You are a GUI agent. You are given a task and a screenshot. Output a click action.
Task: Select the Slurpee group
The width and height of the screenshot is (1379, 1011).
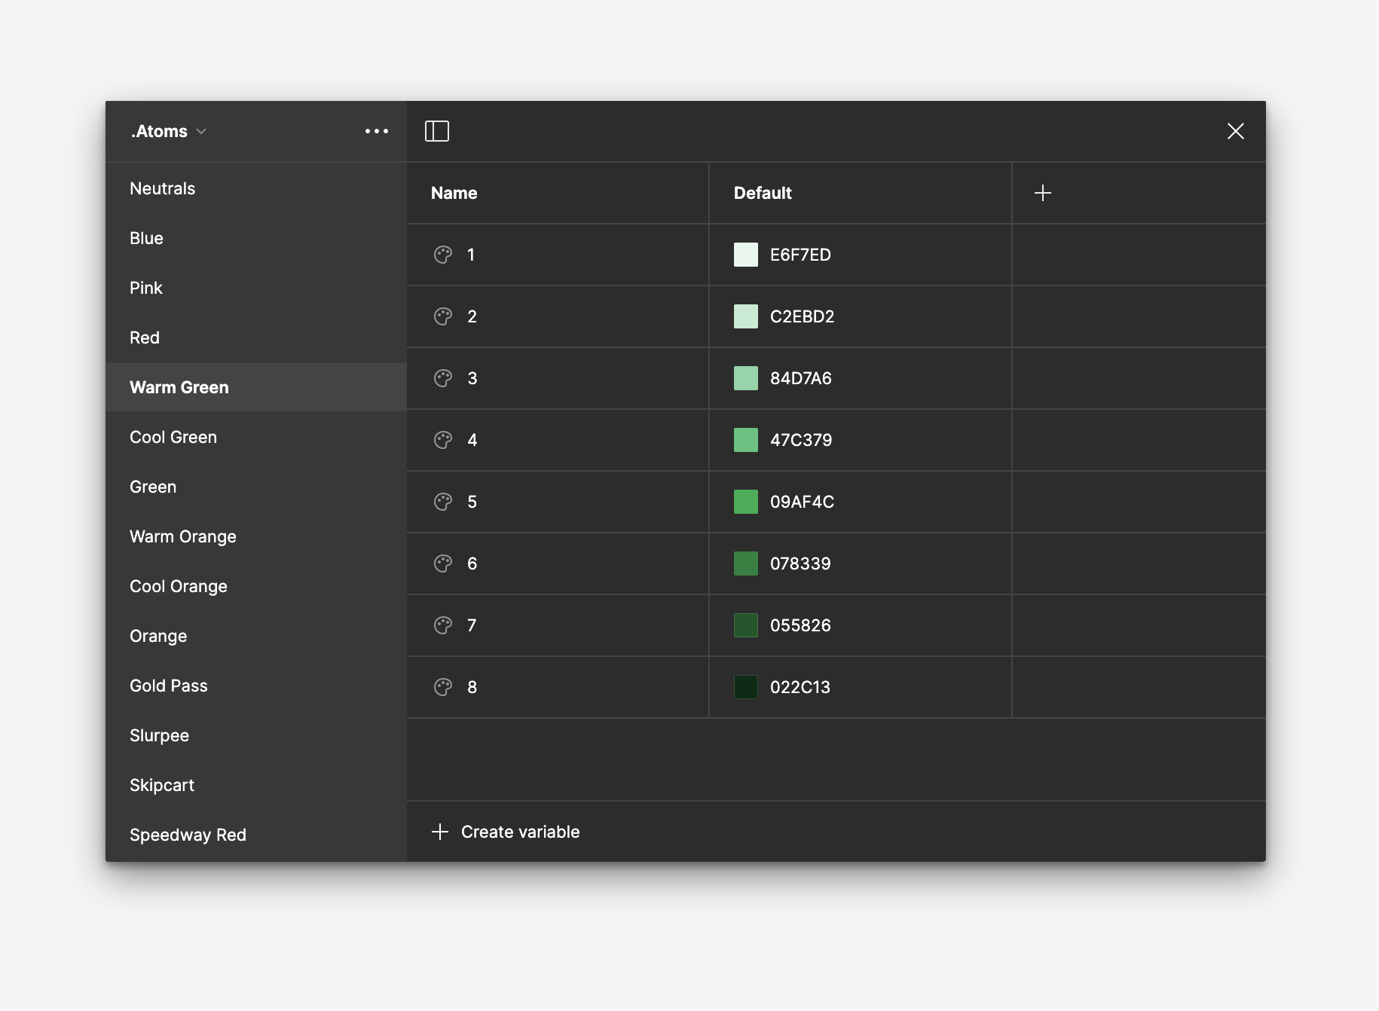[x=256, y=735]
